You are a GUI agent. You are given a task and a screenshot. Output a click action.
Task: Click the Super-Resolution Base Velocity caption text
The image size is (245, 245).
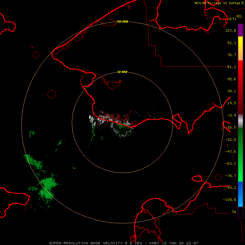point(124,243)
